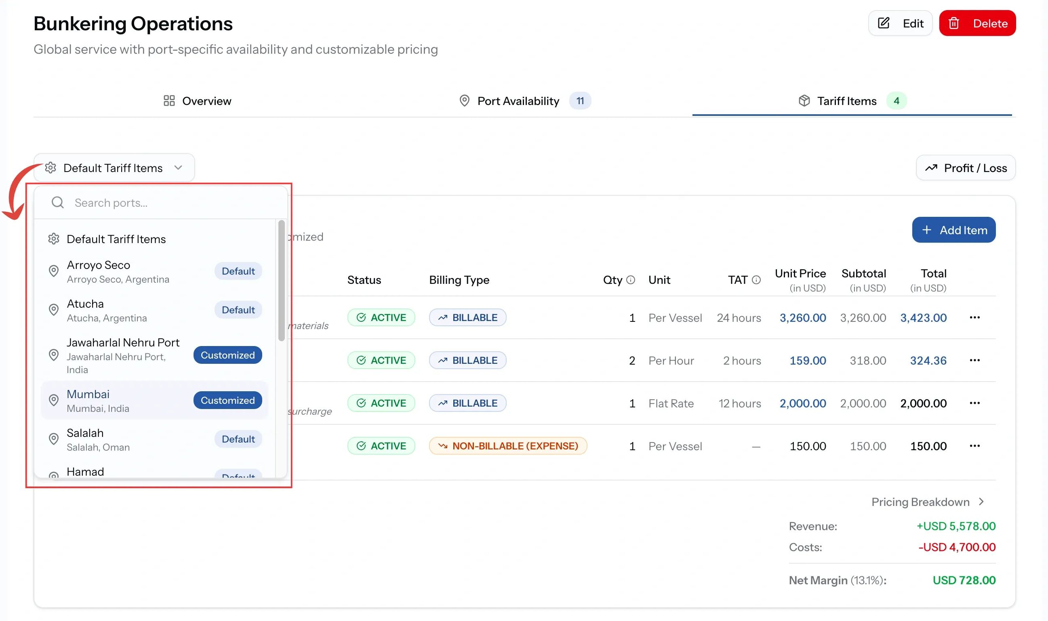Click the Delete trash icon
Viewport: 1048px width, 621px height.
click(953, 23)
